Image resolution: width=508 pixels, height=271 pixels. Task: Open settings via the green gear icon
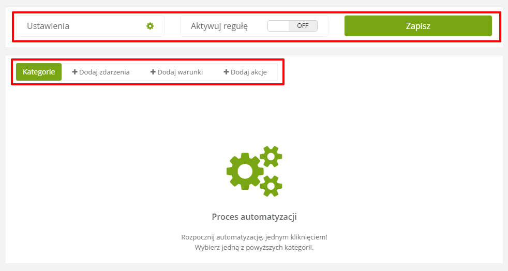(x=150, y=26)
